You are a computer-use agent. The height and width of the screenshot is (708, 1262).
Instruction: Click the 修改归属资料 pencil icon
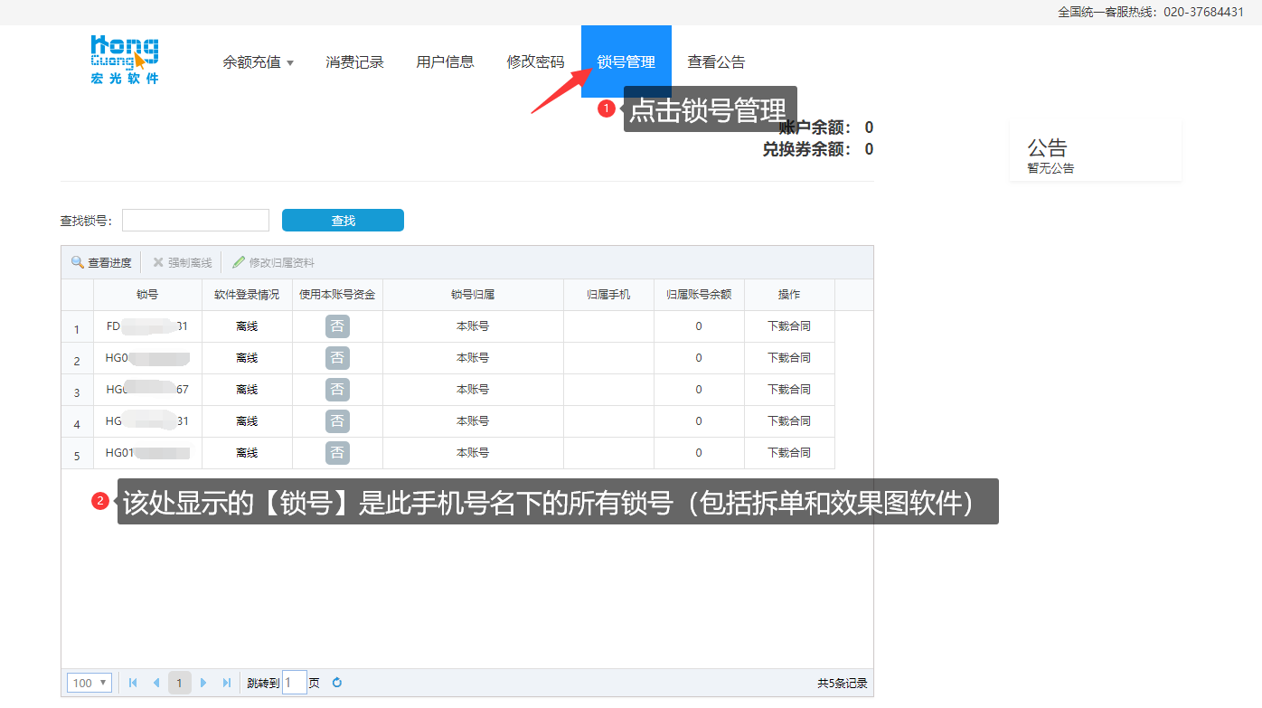[239, 262]
